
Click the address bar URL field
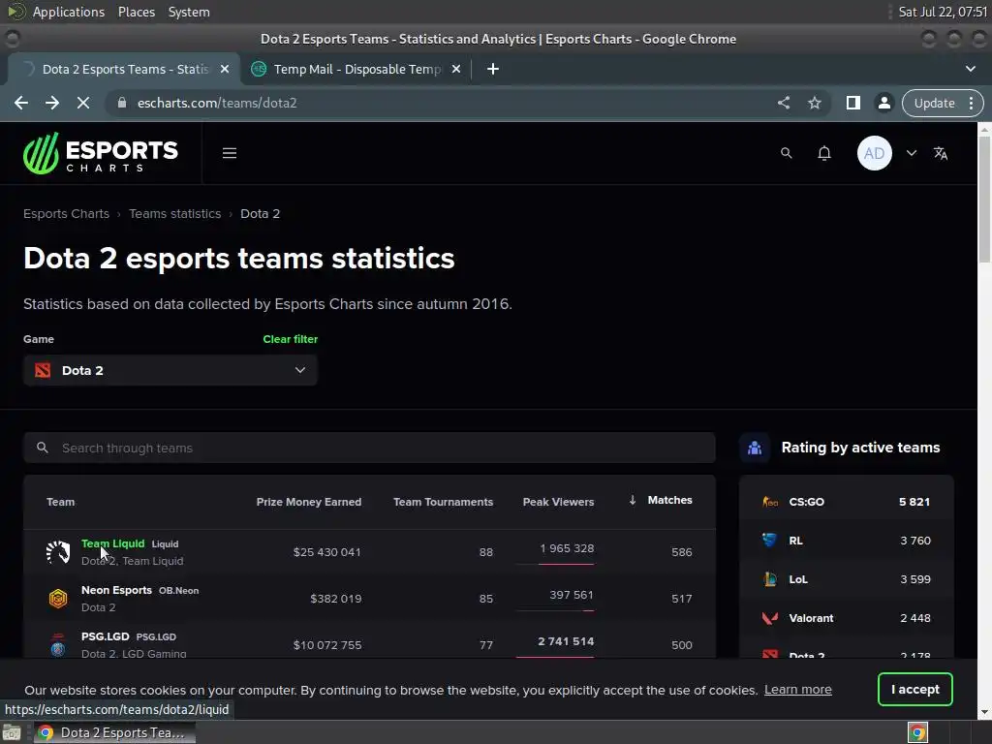coord(443,103)
